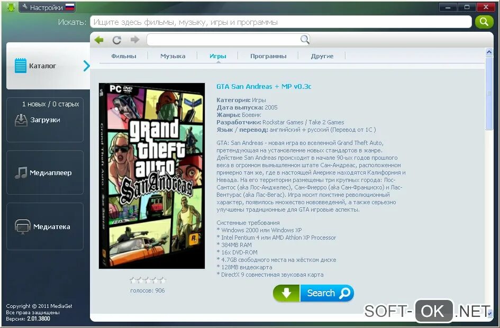This screenshot has height=328, width=500.
Task: Click the '1 новых / 0 старых' counter
Action: 50,104
